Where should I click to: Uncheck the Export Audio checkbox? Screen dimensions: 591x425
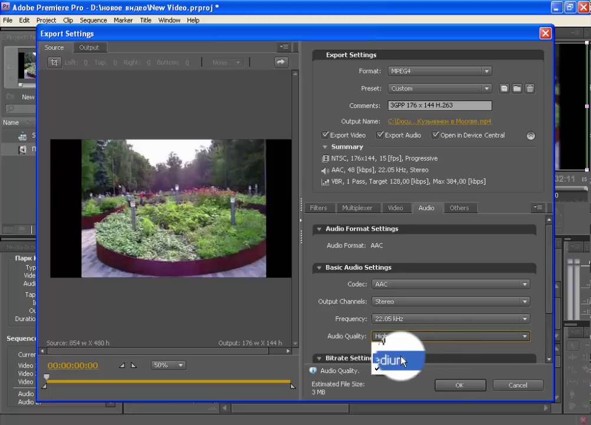[x=380, y=135]
